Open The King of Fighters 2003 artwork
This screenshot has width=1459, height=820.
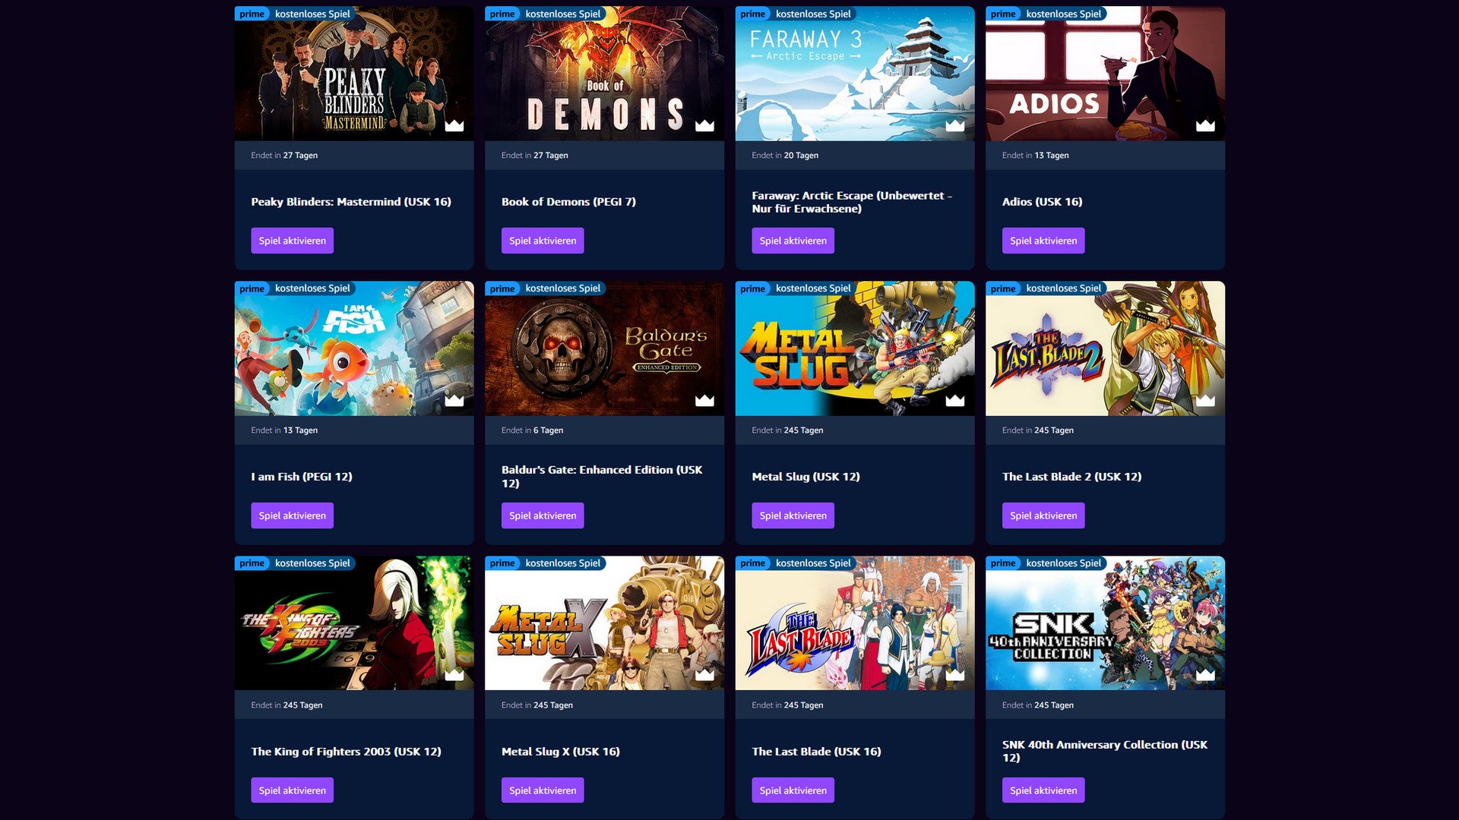(354, 623)
